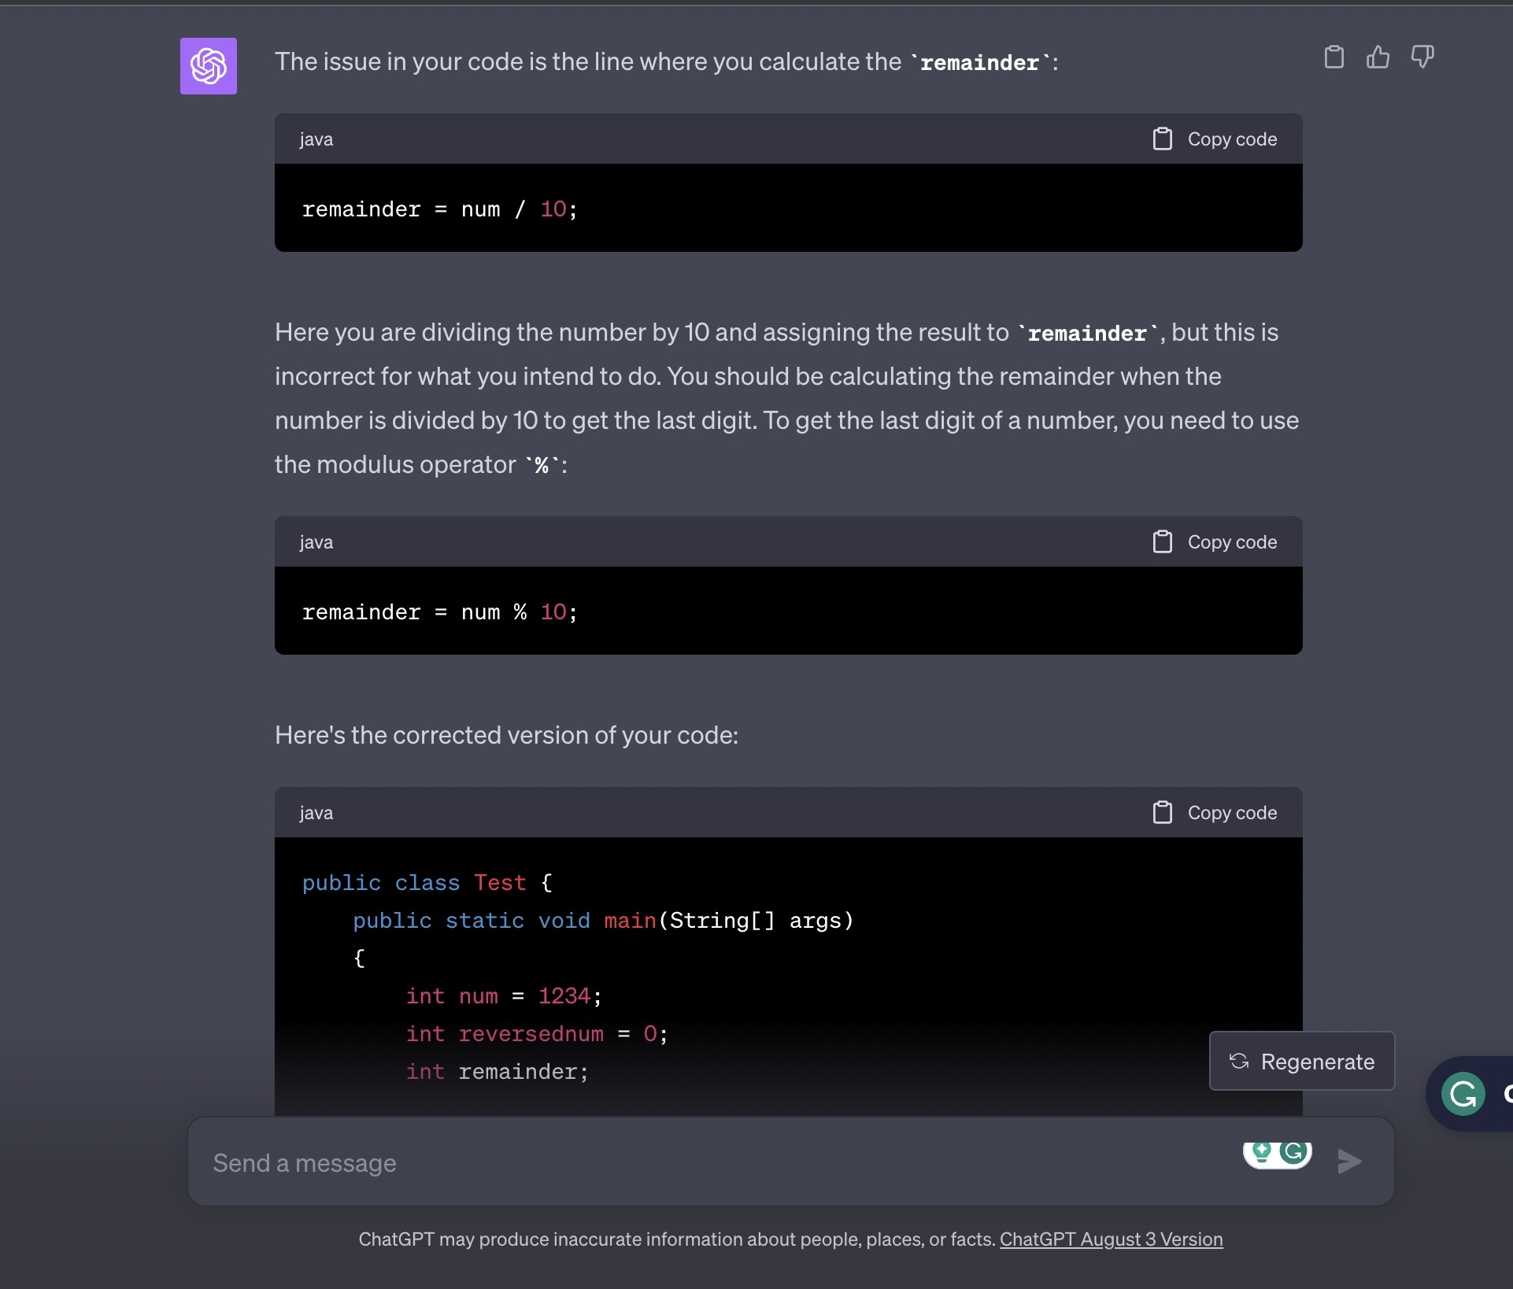Viewport: 1513px width, 1289px height.
Task: Click the ChatGPT logo avatar
Action: (x=209, y=66)
